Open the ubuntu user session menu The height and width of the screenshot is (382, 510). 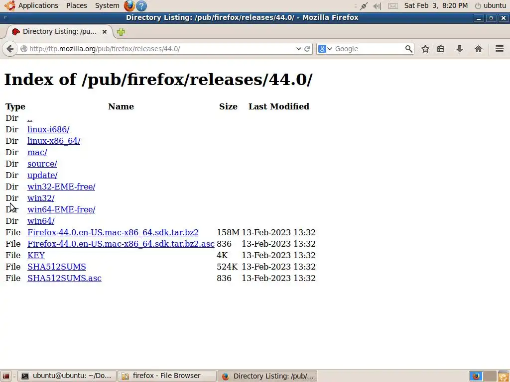click(491, 5)
